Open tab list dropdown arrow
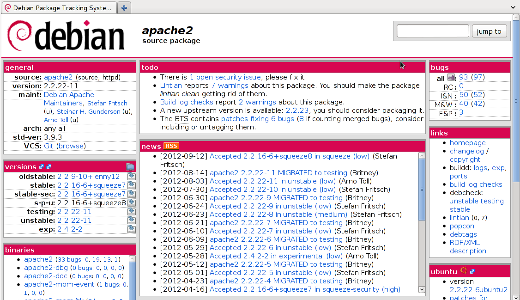 click(513, 7)
